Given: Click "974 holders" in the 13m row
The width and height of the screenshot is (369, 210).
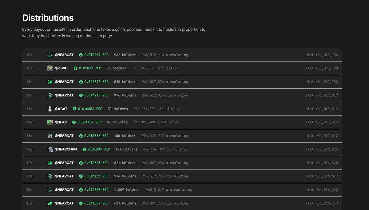Looking at the screenshot, I should click(125, 176).
